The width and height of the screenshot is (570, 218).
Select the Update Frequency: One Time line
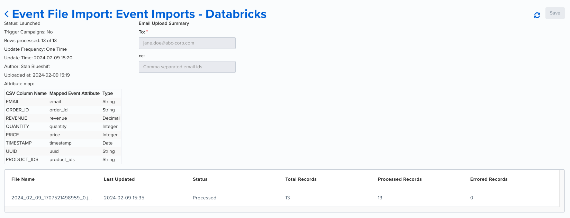[x=35, y=49]
